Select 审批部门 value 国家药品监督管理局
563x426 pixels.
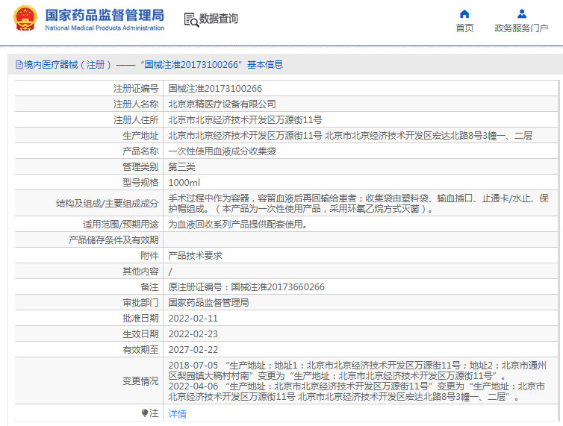208,303
